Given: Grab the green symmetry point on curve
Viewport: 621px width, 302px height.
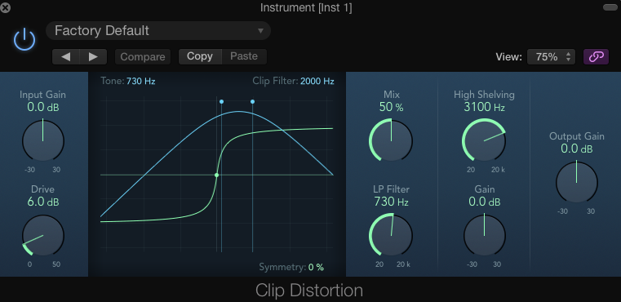Looking at the screenshot, I should coord(216,175).
